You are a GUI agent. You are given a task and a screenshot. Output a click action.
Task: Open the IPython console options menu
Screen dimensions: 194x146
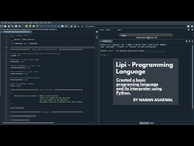tap(192, 41)
